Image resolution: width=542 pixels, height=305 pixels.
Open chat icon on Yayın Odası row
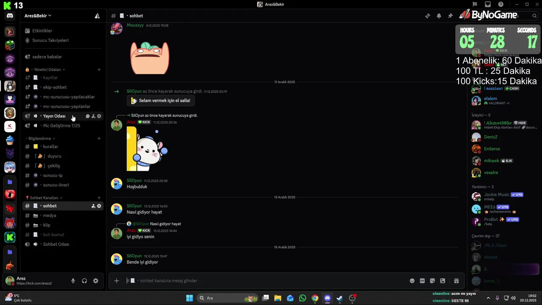[88, 116]
